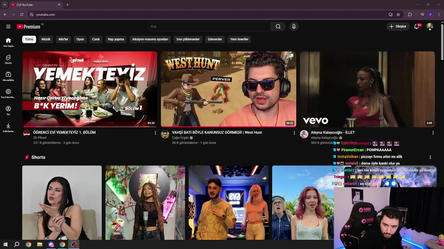Viewport: 444px width, 249px height.
Task: Open the Çağrı Ergün channel avatar
Action: [165, 134]
